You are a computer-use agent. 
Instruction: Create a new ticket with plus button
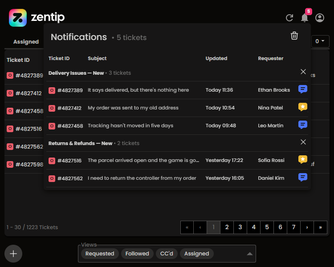(x=13, y=254)
